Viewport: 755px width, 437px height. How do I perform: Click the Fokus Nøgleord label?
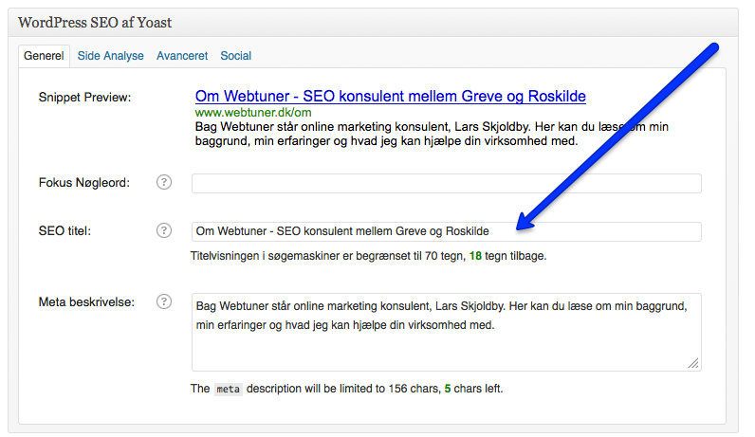84,183
